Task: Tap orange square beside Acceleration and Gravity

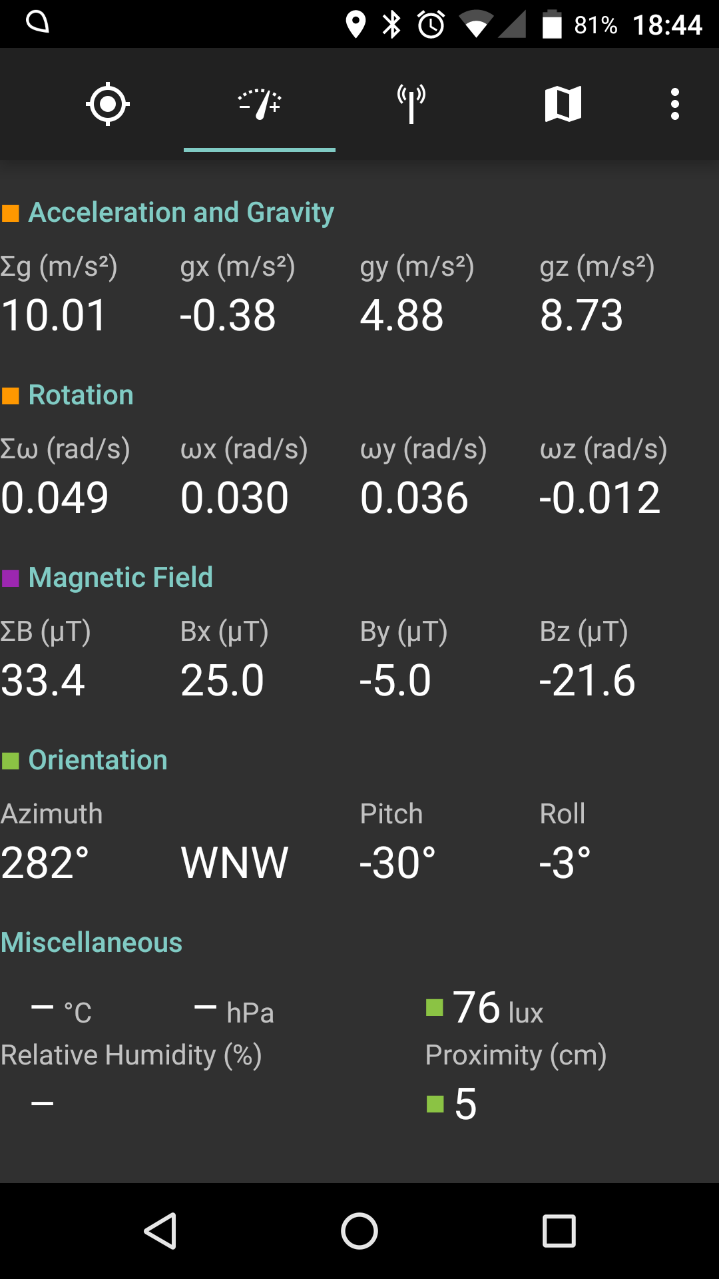Action: pos(11,213)
